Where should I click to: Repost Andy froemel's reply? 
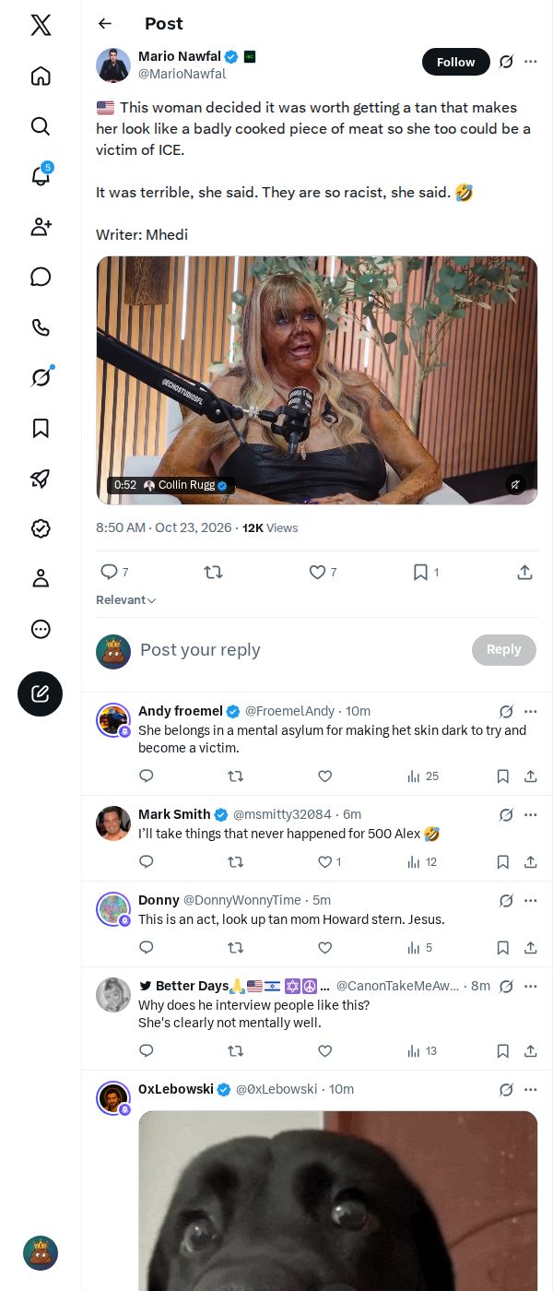point(235,776)
